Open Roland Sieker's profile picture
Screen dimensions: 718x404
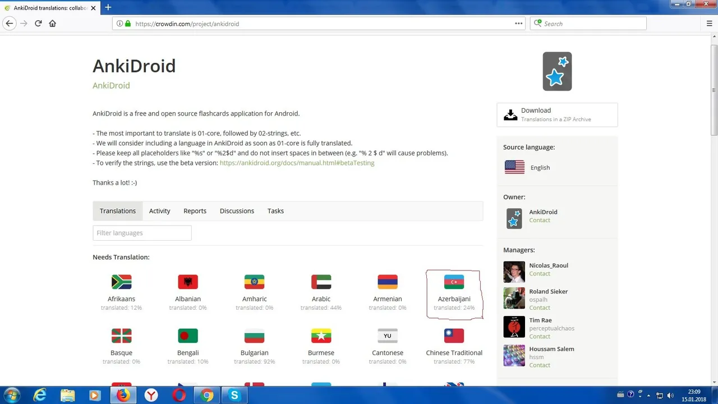[x=514, y=299]
